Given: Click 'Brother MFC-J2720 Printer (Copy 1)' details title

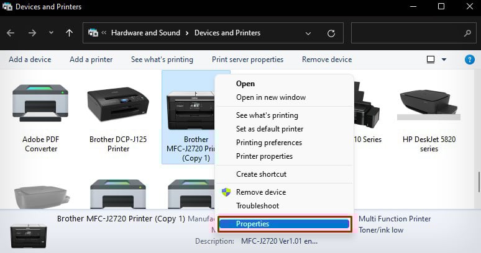Looking at the screenshot, I should click(x=121, y=219).
